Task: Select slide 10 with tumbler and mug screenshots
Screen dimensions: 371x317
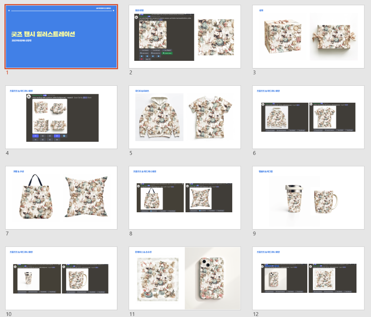Action: coord(61,278)
